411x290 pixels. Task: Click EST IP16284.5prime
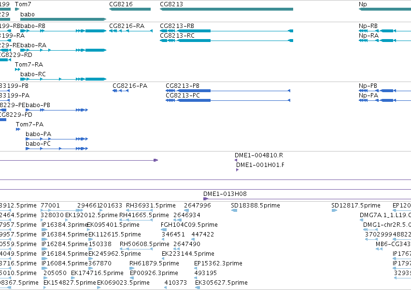pos(44,249)
